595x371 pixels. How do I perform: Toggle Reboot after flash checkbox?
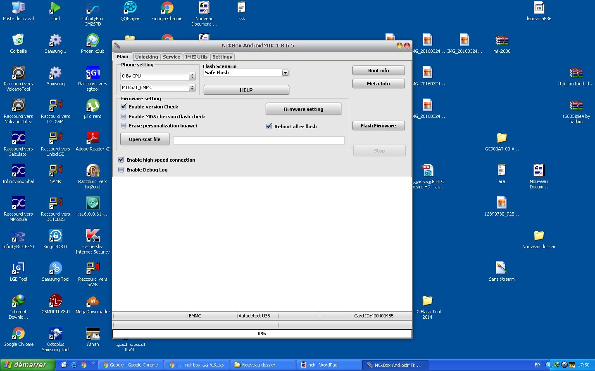(269, 127)
